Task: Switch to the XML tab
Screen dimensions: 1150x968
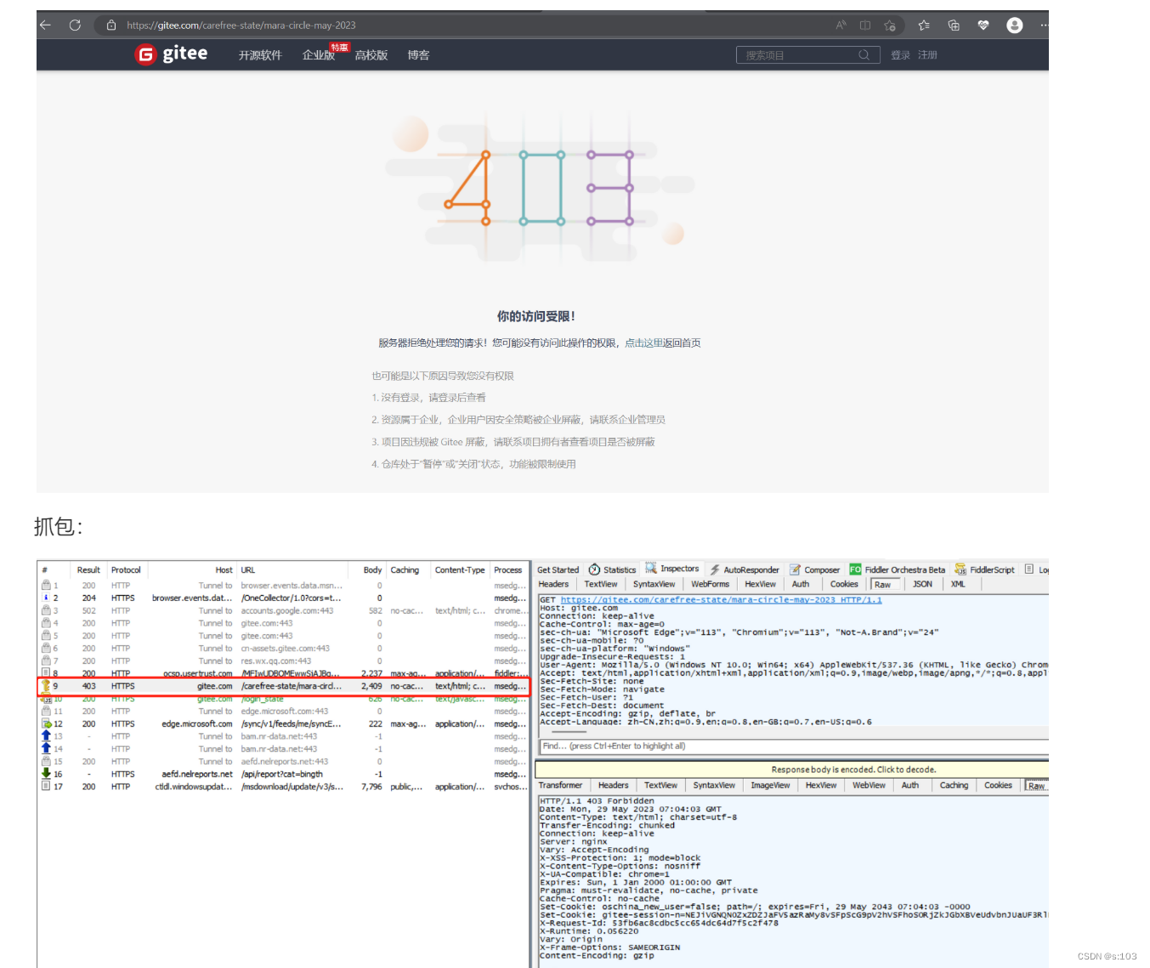Action: pos(958,584)
